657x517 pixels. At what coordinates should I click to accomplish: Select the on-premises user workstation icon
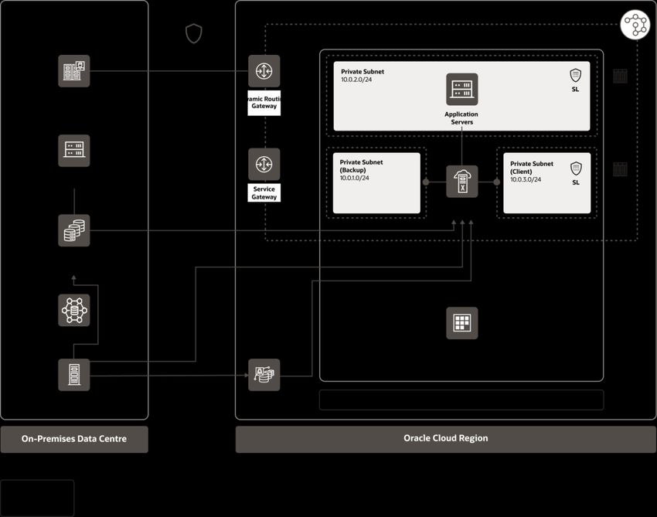[73, 71]
